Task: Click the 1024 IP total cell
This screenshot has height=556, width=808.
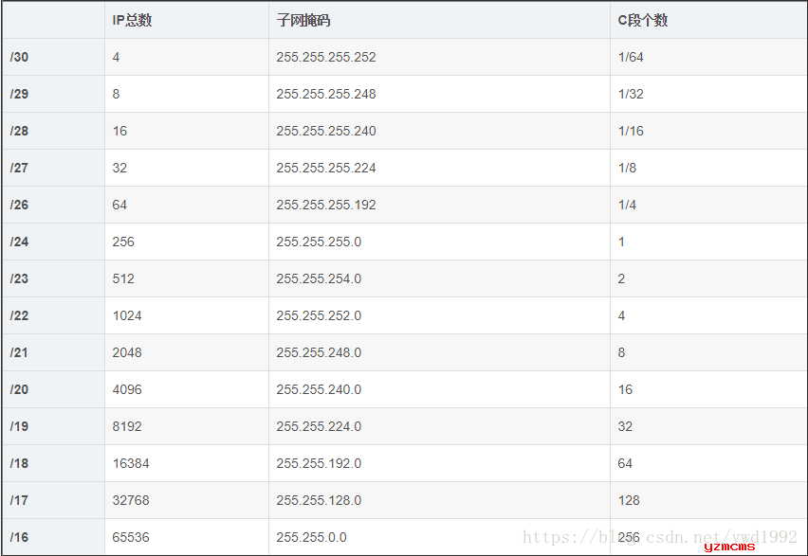Action: tap(127, 315)
